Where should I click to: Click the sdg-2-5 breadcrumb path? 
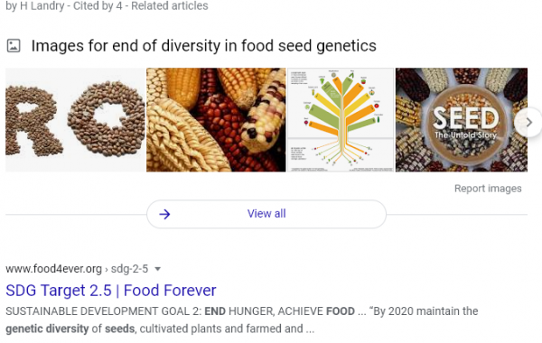[129, 269]
